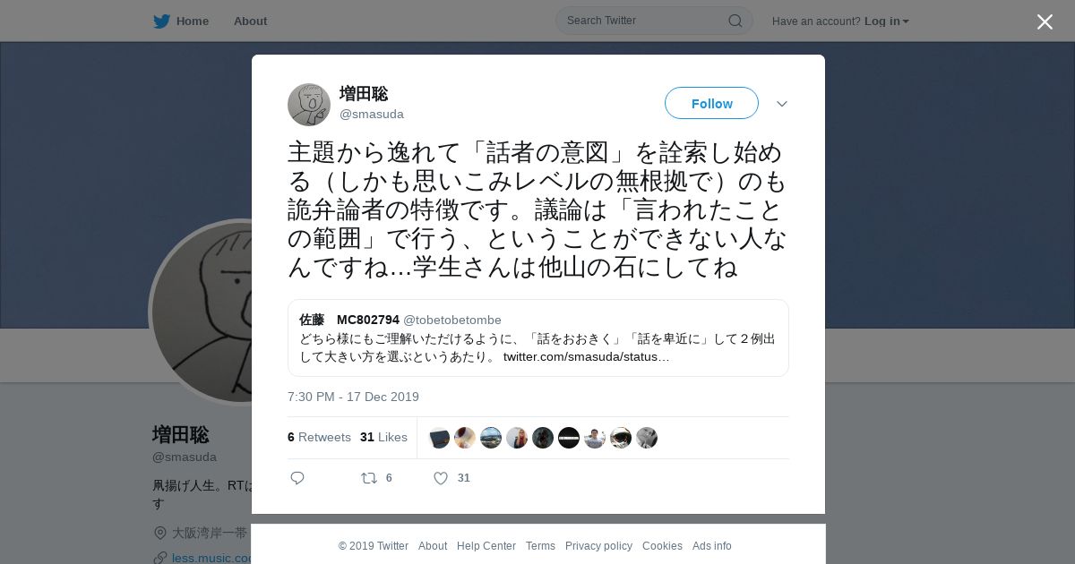This screenshot has height=564, width=1075.
Task: View the 31 Likes list
Action: point(383,437)
